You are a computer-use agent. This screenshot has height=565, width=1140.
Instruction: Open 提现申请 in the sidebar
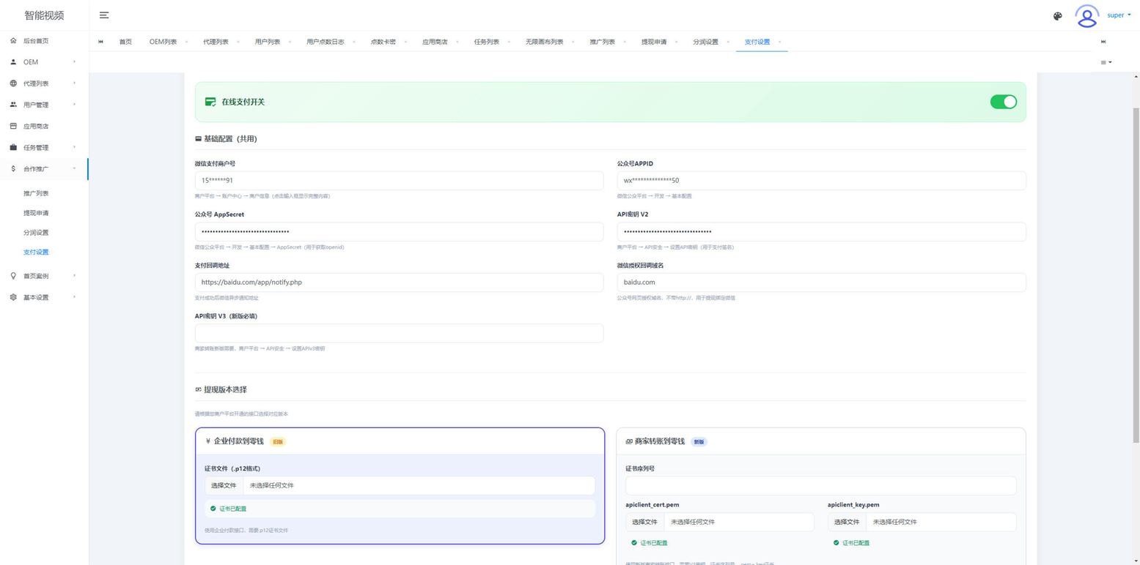[x=36, y=213]
